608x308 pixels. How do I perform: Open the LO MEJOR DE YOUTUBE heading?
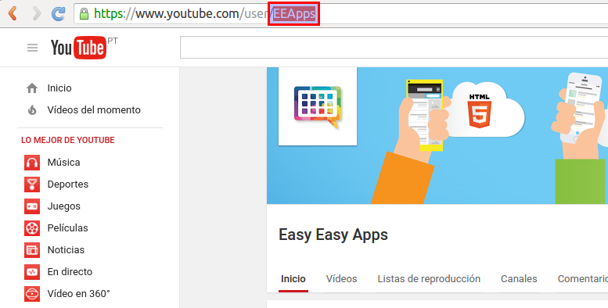(x=68, y=140)
